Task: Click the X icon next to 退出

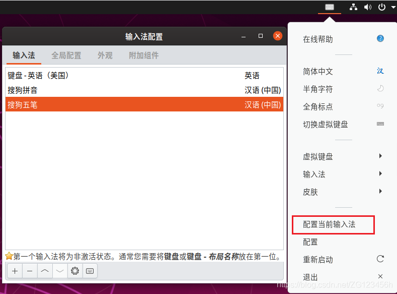Action: click(x=380, y=276)
